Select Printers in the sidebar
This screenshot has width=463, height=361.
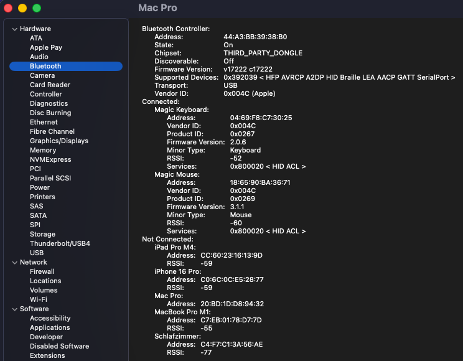click(42, 197)
